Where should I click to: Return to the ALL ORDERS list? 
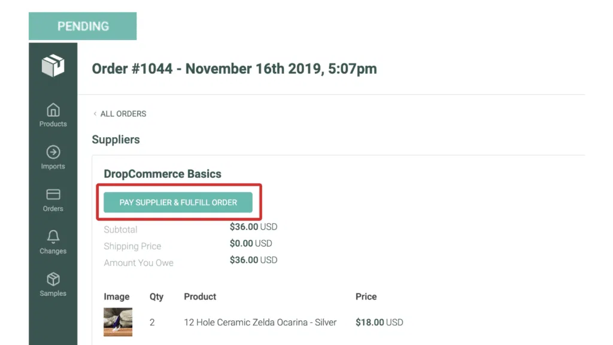pos(123,113)
